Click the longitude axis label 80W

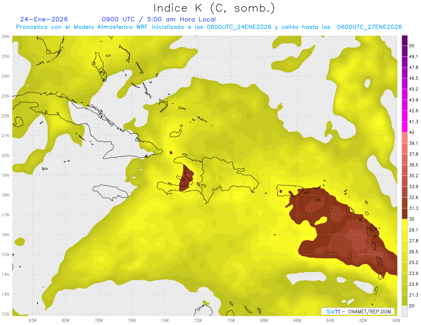65,320
